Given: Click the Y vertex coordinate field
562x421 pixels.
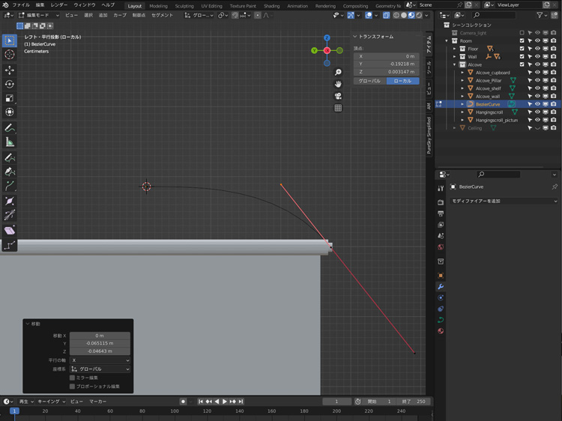Looking at the screenshot, I should 387,64.
